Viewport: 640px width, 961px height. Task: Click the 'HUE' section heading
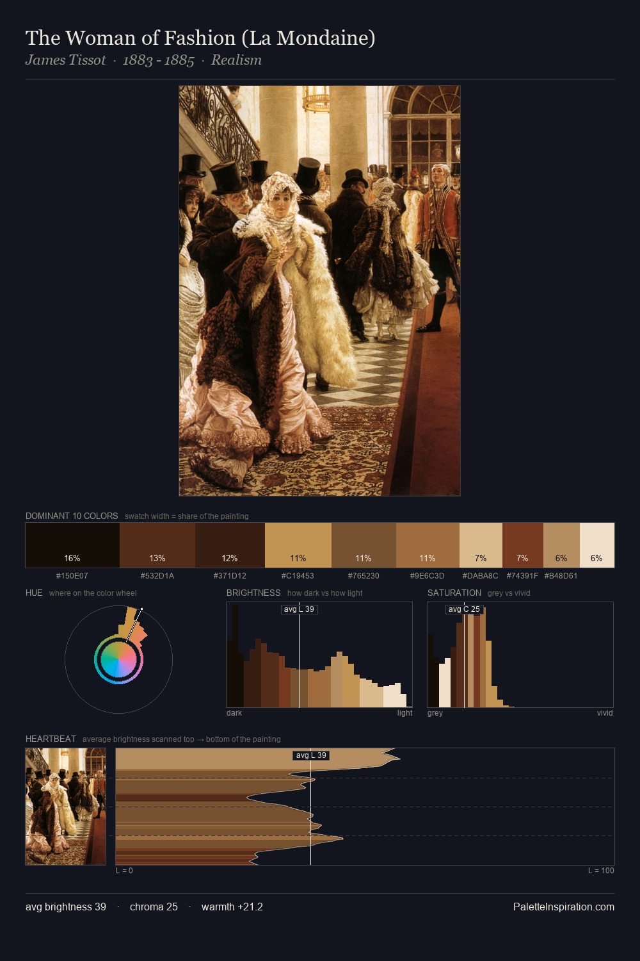(34, 593)
